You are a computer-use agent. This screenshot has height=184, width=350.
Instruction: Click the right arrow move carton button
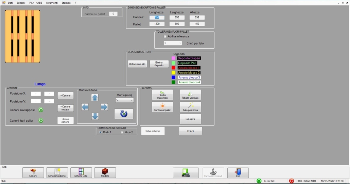coord(104,107)
